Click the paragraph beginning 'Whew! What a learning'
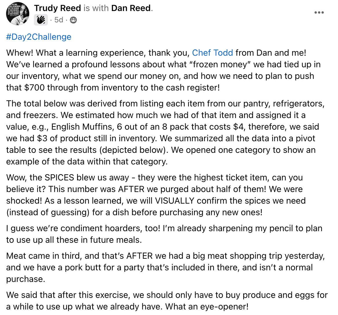This screenshot has height=315, width=338. 164,70
